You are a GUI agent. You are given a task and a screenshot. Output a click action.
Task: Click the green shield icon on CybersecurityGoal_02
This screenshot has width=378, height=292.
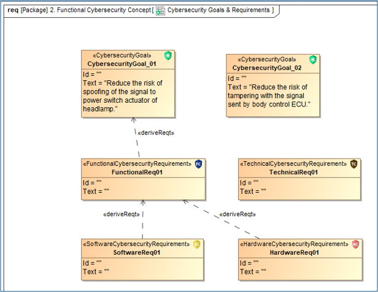[x=313, y=59]
